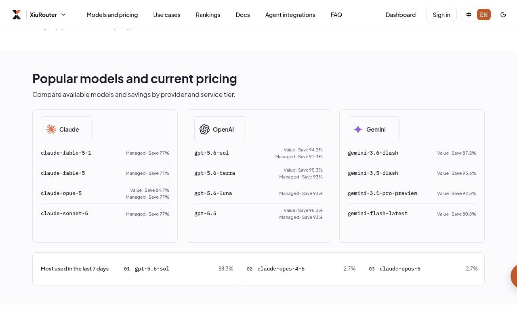Go to the Rankings page
Viewport: 517px width, 323px height.
(208, 15)
